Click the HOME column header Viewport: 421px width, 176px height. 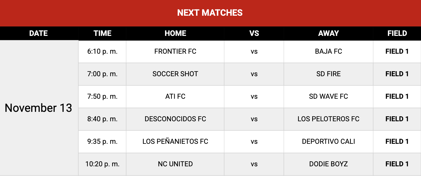point(175,33)
